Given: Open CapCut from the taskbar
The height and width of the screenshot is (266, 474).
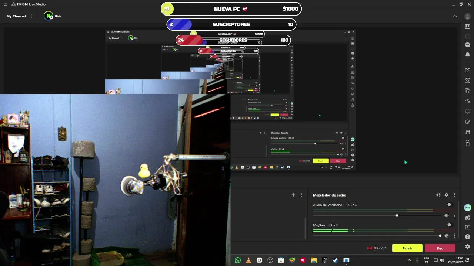Looking at the screenshot, I should click(x=259, y=260).
